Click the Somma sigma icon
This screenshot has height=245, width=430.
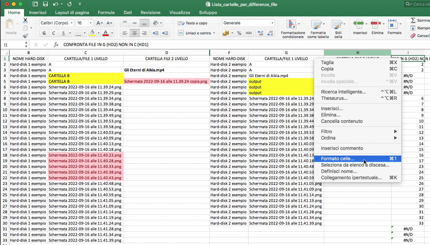(x=413, y=20)
